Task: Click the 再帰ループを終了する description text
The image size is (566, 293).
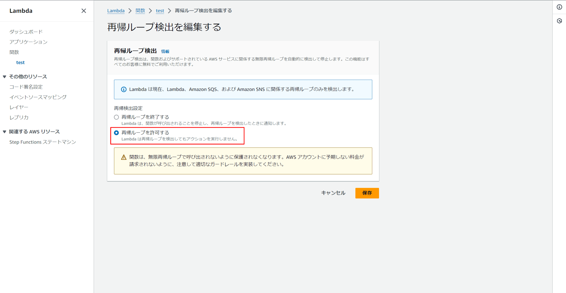Action: 204,123
